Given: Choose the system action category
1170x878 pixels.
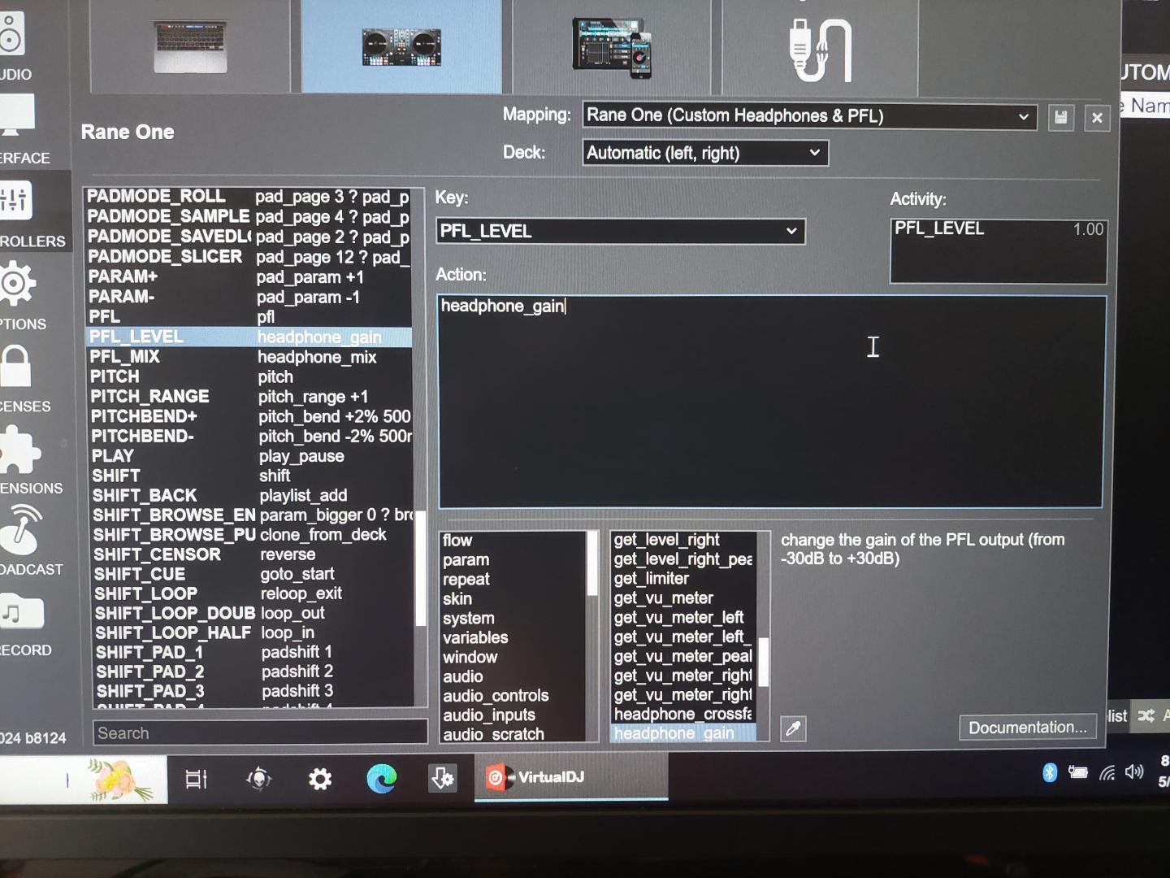Looking at the screenshot, I should (513, 619).
